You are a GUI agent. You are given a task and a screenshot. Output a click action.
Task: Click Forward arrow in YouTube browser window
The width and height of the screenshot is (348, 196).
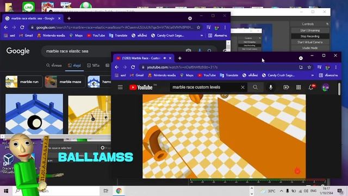click(x=125, y=67)
